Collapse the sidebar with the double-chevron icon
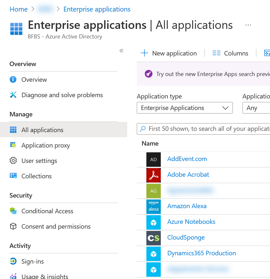 click(x=121, y=51)
